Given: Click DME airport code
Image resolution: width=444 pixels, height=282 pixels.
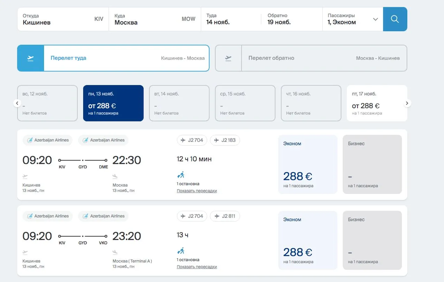Looking at the screenshot, I should 103,167.
